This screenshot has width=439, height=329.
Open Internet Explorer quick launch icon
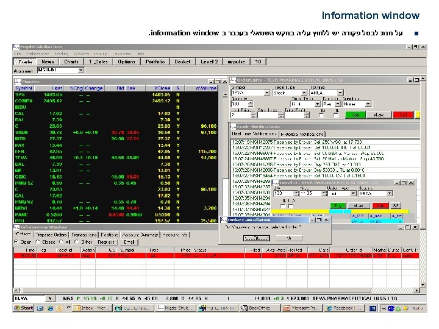(50, 308)
